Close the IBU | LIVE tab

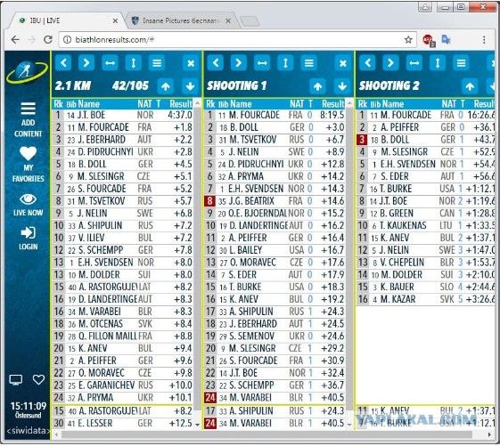coord(115,21)
